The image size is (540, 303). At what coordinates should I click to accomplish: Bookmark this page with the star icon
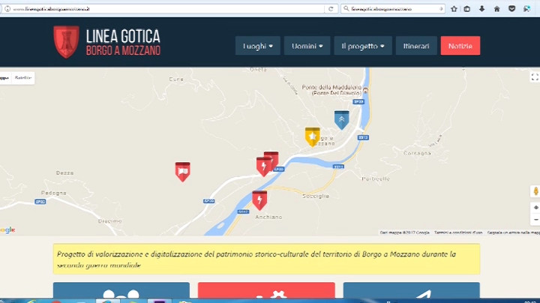tap(454, 8)
